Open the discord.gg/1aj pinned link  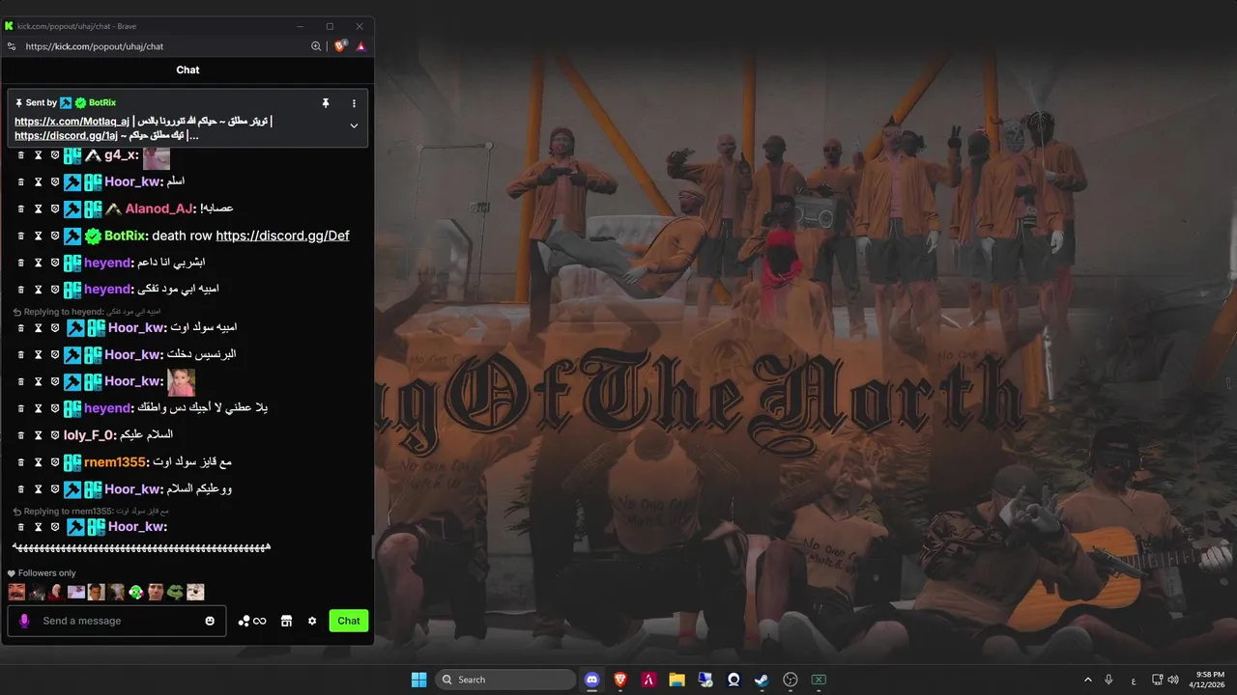(x=66, y=135)
